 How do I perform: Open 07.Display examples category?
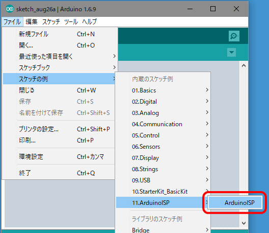coord(163,158)
